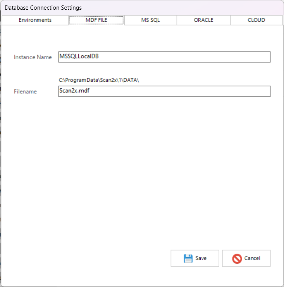Click the Cancel button's text label
284x287 pixels.
[252, 258]
